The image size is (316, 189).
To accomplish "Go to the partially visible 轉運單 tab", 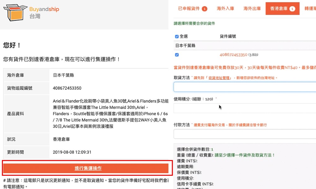I will pos(310,9).
